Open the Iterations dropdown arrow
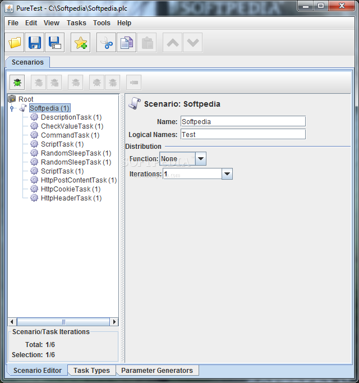 [227, 174]
